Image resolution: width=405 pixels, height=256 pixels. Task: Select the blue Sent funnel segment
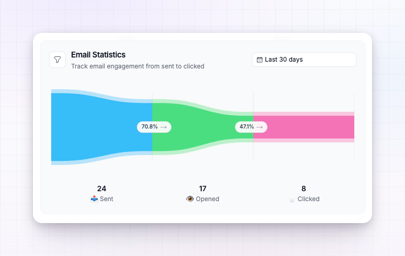[102, 127]
